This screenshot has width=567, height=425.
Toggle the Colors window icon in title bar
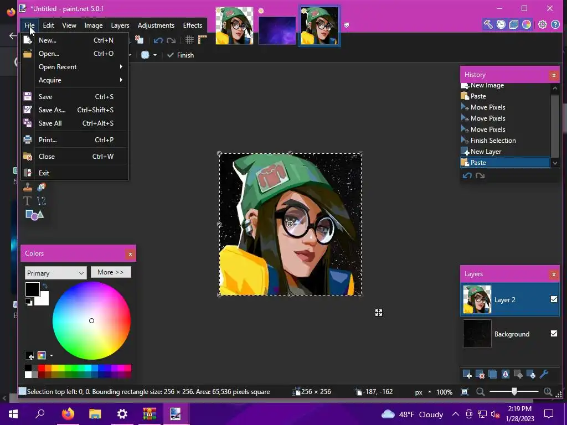coord(527,24)
